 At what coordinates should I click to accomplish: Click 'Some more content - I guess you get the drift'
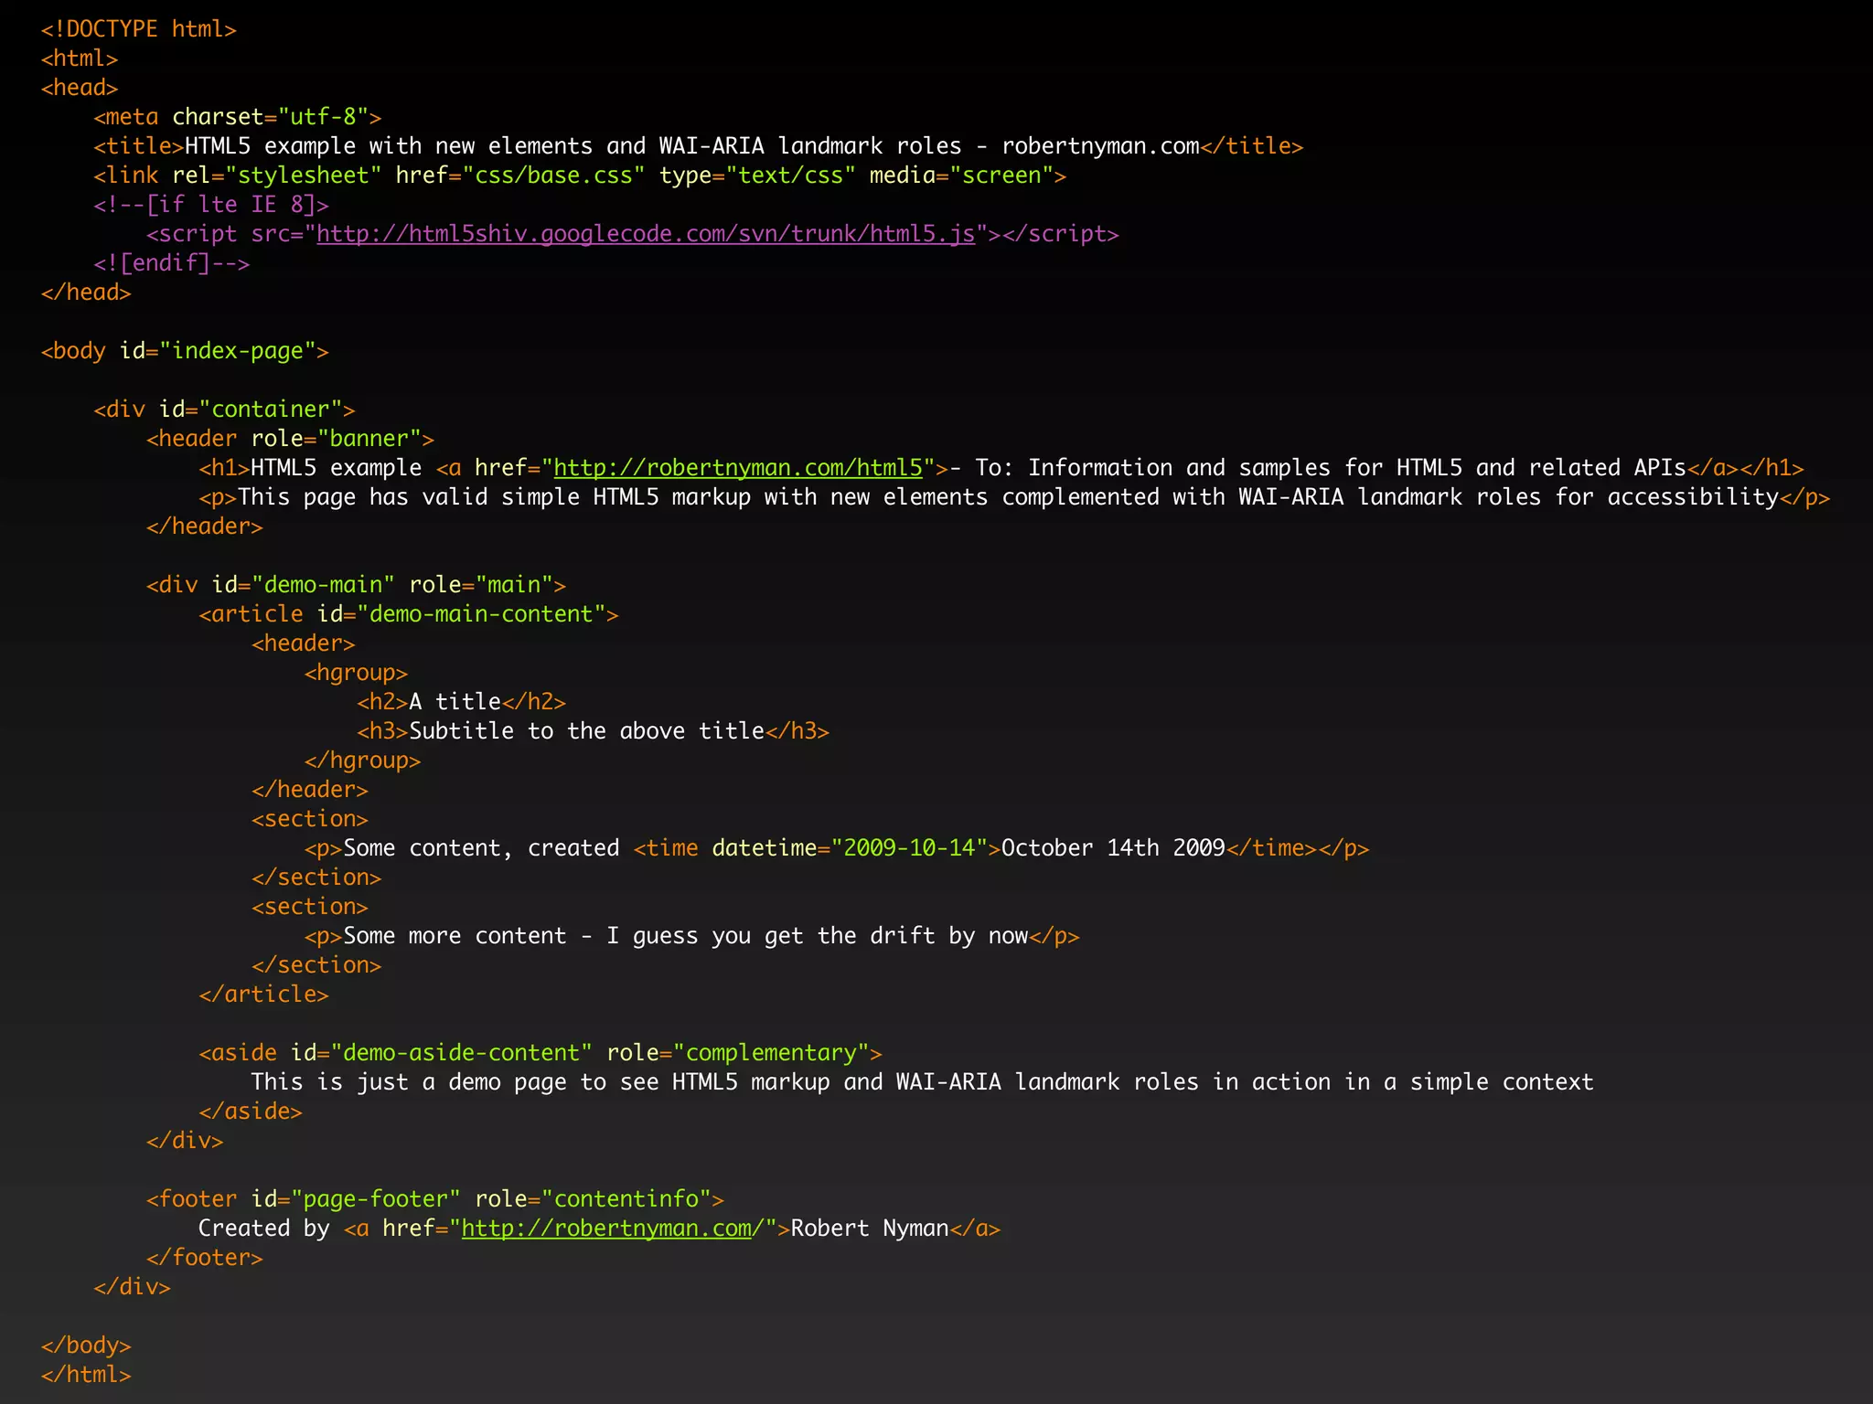(x=686, y=936)
